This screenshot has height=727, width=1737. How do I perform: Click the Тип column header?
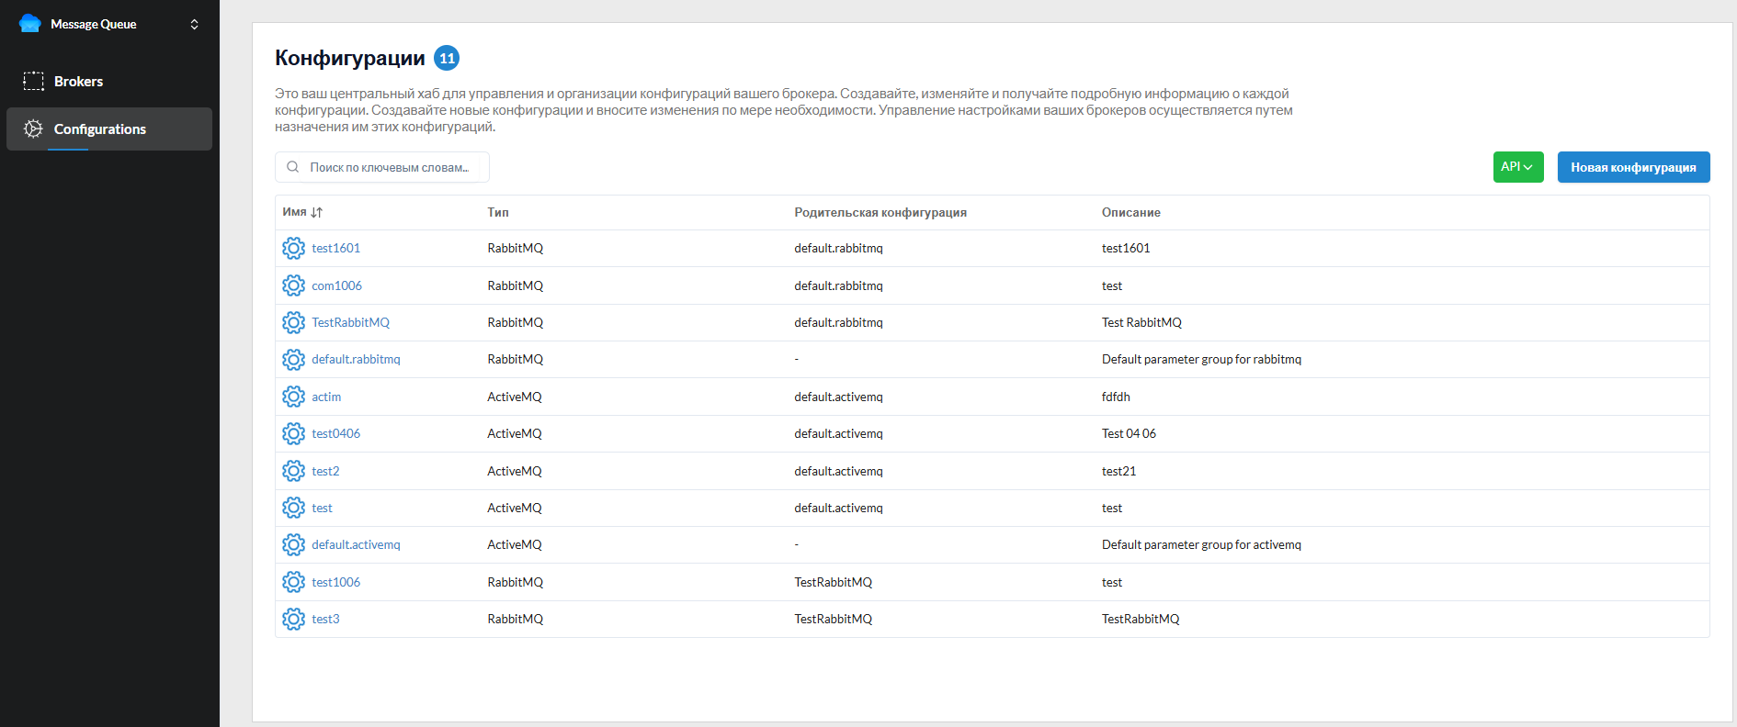498,212
